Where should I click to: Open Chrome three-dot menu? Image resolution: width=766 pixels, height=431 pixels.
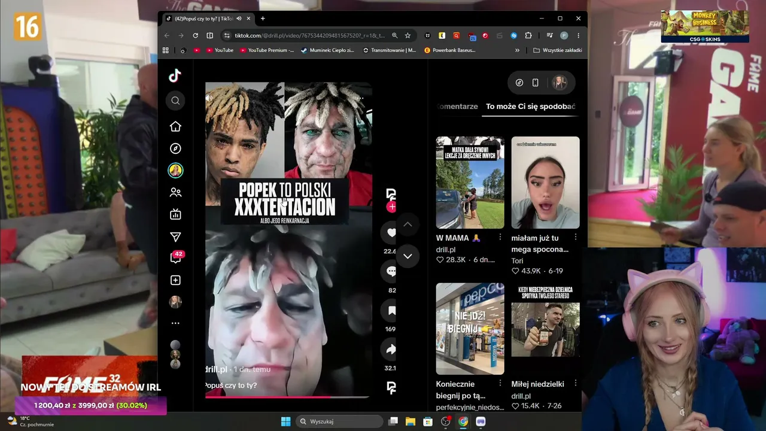pyautogui.click(x=578, y=35)
